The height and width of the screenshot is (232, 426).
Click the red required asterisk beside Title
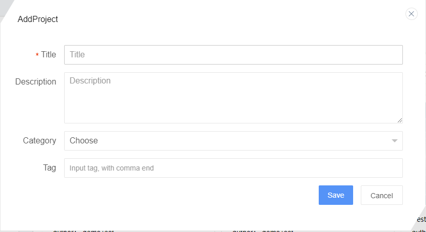coord(37,55)
